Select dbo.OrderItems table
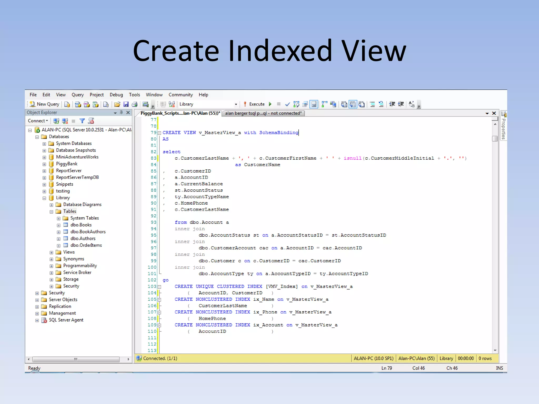539x404 pixels. 86,245
